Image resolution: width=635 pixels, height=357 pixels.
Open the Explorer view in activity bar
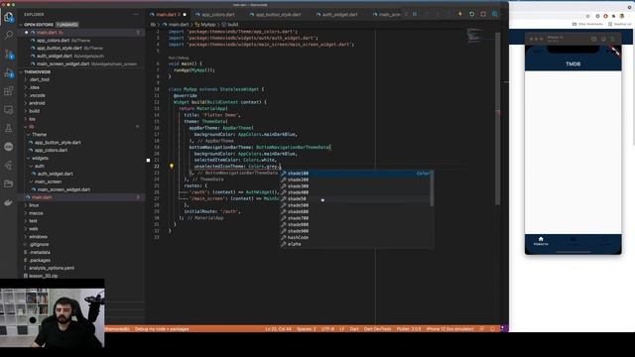pyautogui.click(x=9, y=17)
